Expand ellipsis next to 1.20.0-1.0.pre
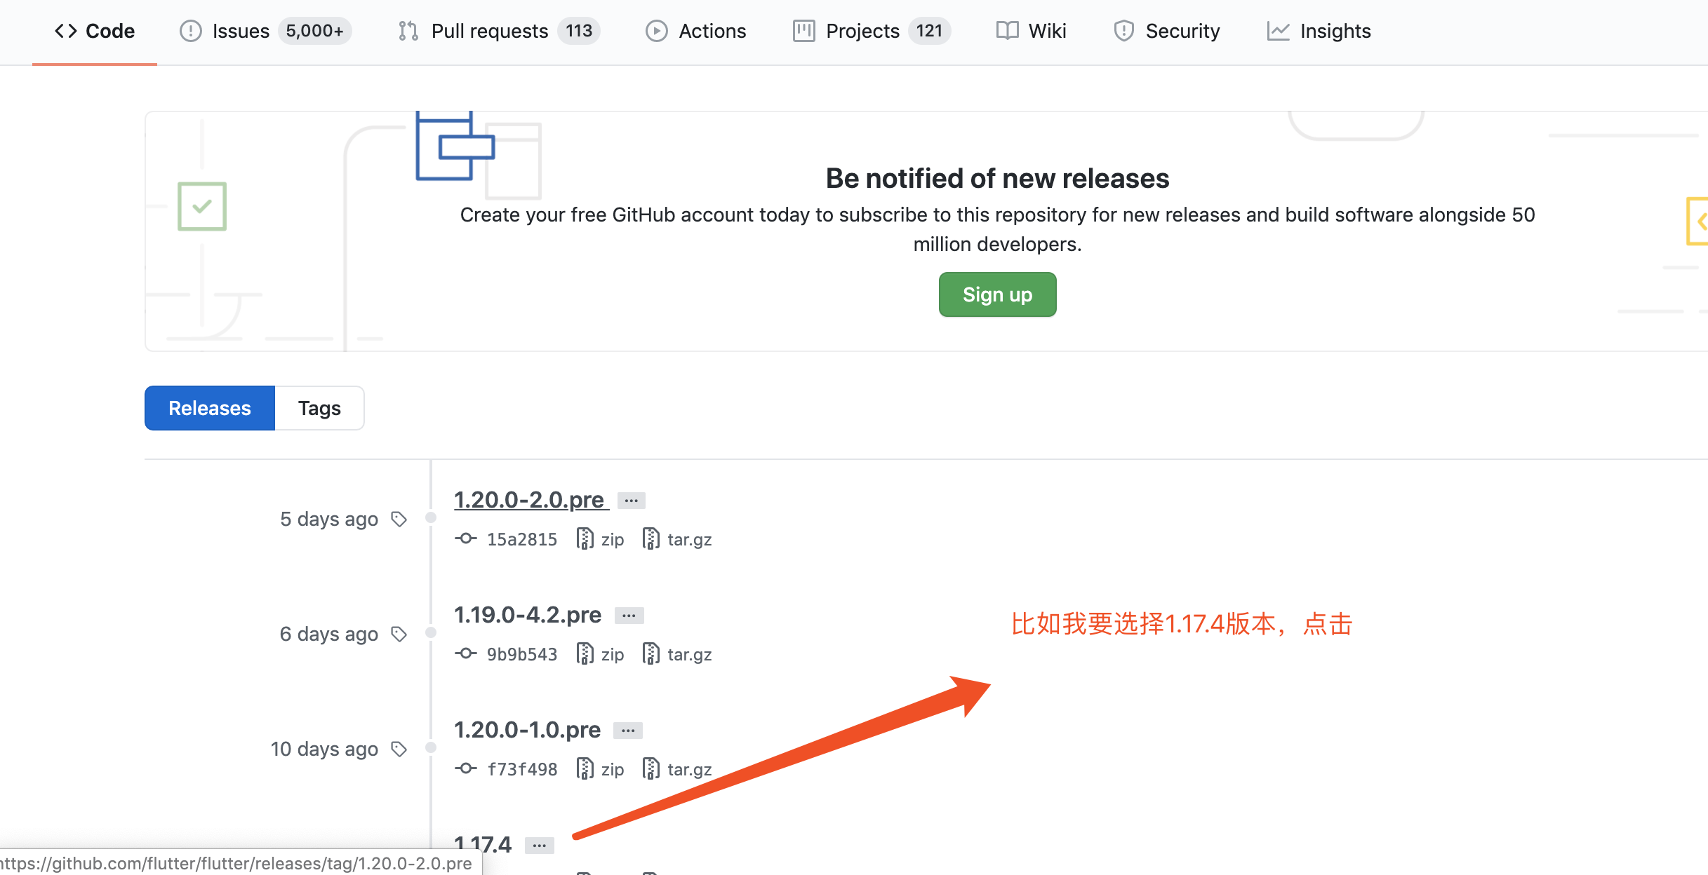The width and height of the screenshot is (1708, 875). (x=628, y=731)
